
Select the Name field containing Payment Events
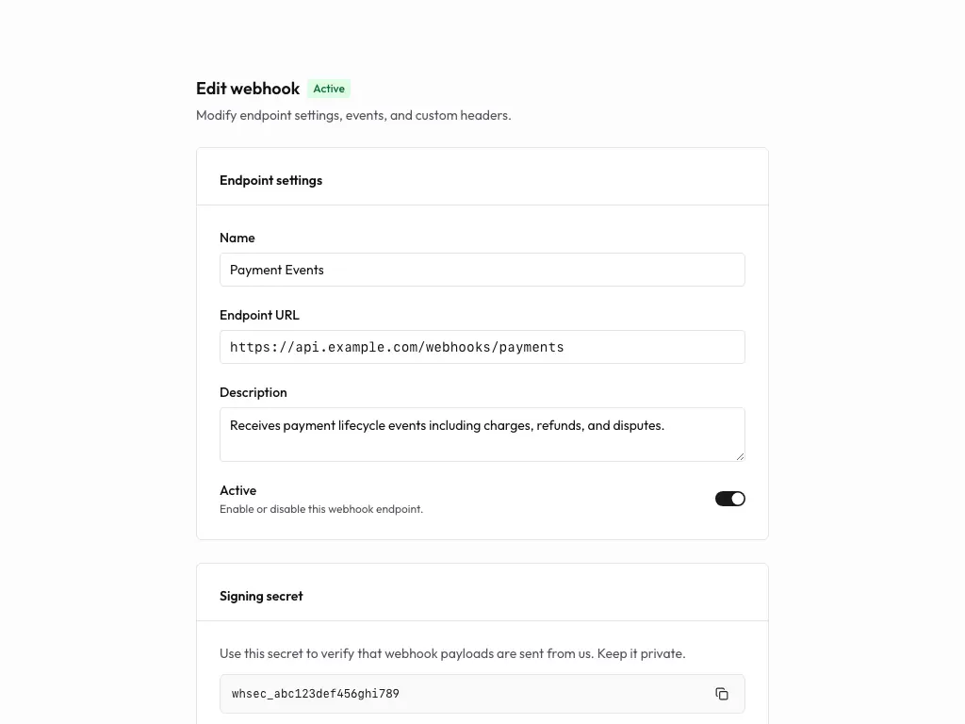click(x=482, y=270)
